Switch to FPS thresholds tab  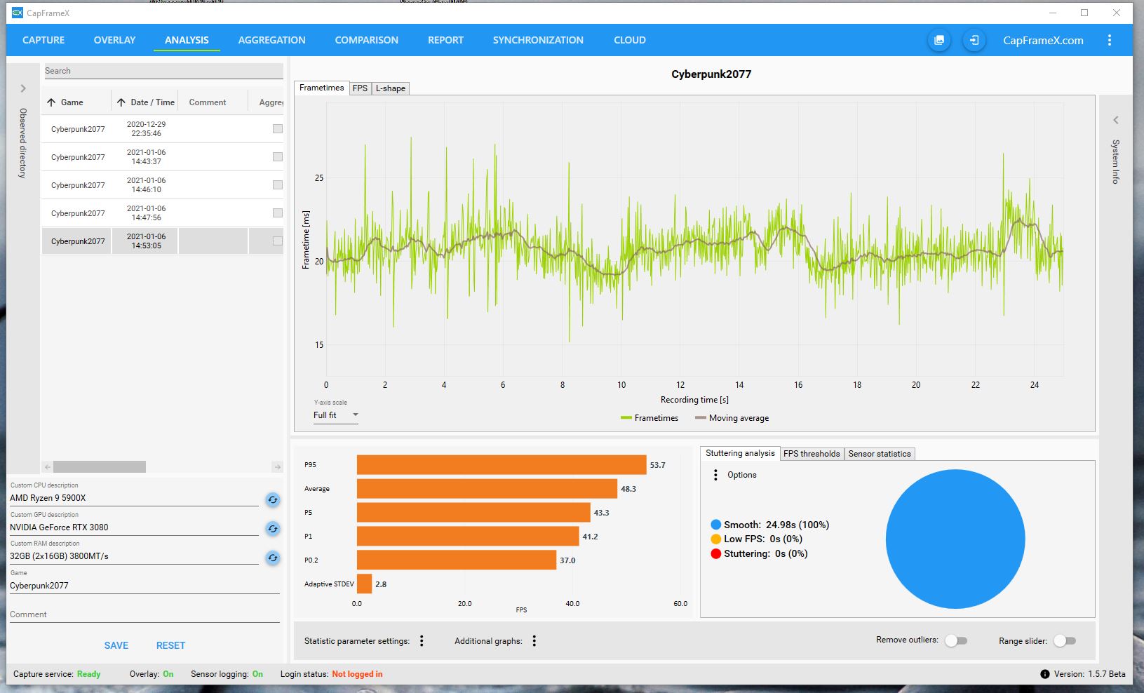point(812,454)
